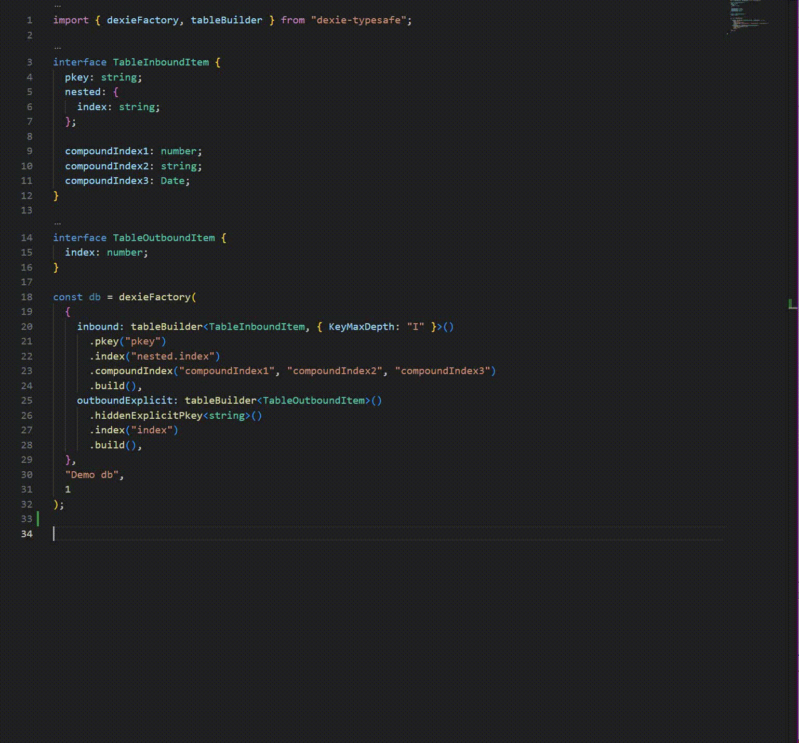Viewport: 799px width, 743px height.
Task: Click the dexieFactory call on line 18
Action: point(155,297)
